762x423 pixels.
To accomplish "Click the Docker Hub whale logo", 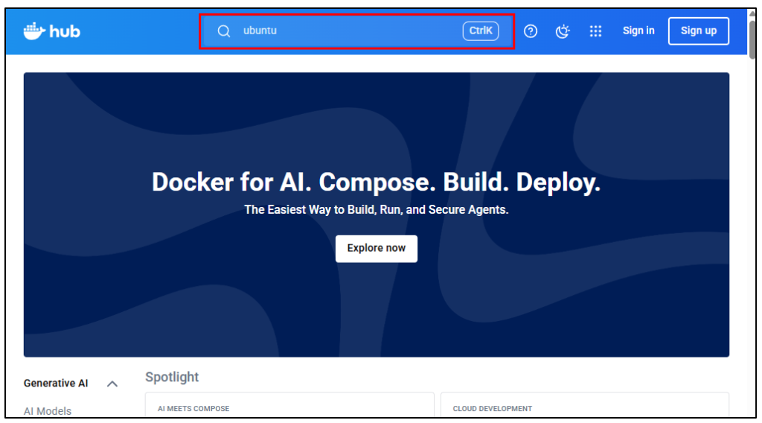I will coord(34,31).
